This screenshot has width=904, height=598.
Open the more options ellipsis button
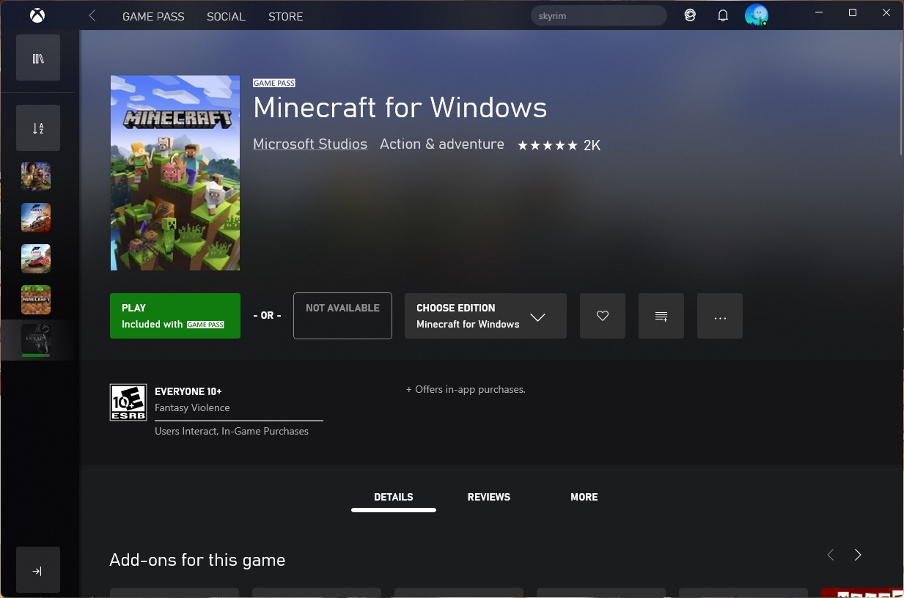click(720, 316)
